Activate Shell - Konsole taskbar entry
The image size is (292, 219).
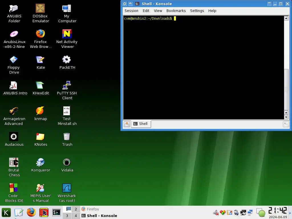[x=100, y=216]
